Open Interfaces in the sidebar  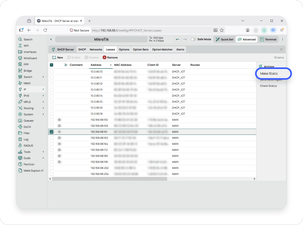[x=27, y=52]
